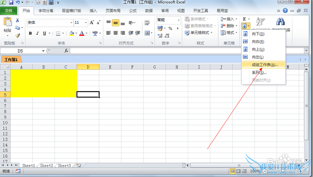Click the insert new worksheet tab icon
The width and height of the screenshot is (313, 177).
79,165
